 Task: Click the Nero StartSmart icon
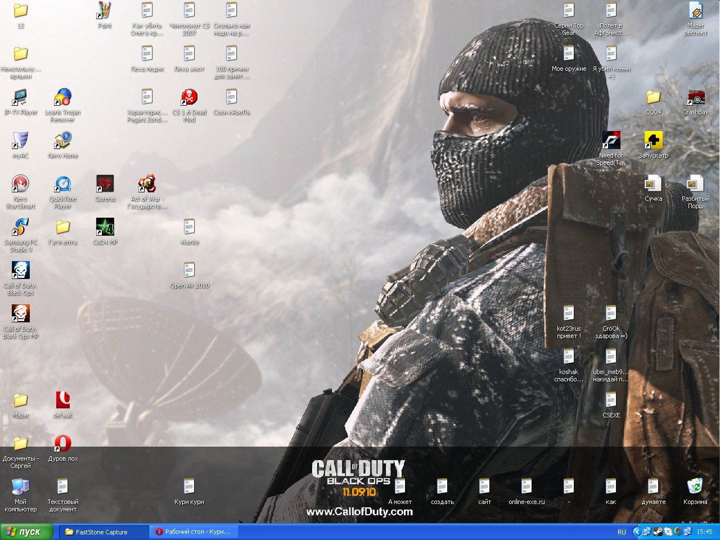tap(21, 184)
